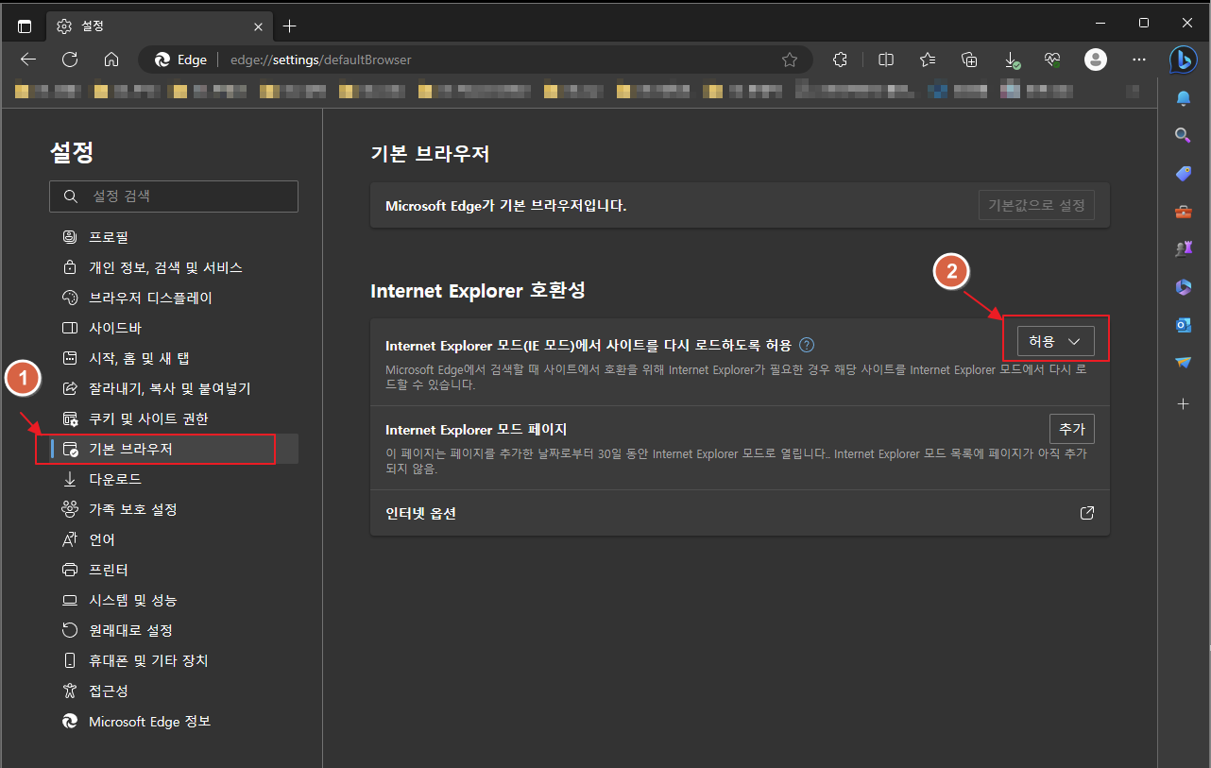Click the Edge site info badge
Viewport: 1211px width, 768px height.
click(x=180, y=60)
